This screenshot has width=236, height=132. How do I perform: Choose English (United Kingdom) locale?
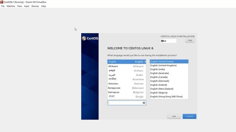tap(169, 65)
